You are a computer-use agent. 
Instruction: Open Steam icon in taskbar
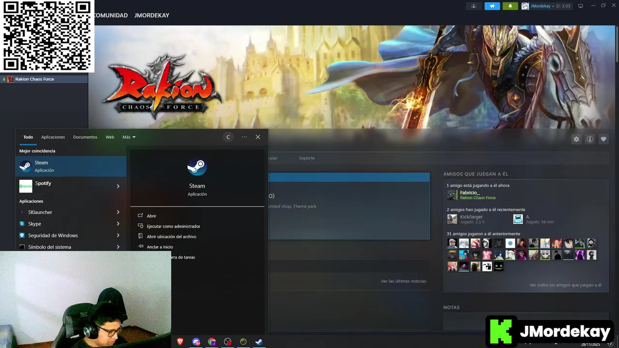click(x=259, y=342)
